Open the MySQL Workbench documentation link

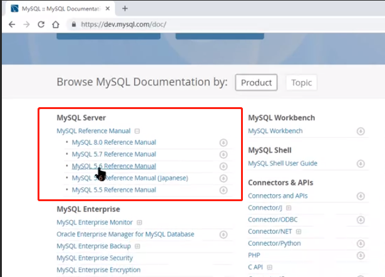(x=275, y=131)
